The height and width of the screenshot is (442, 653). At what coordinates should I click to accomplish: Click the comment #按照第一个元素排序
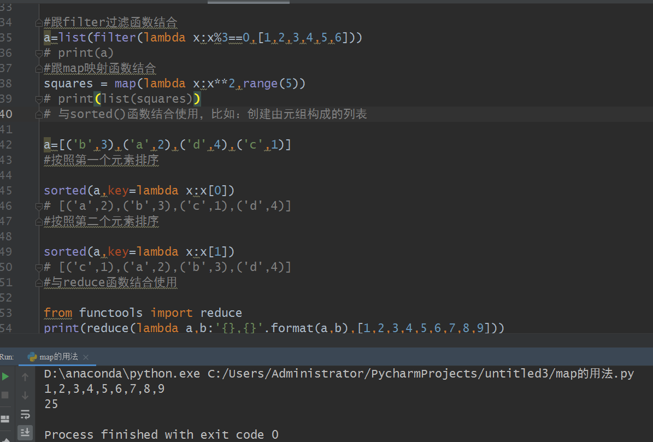coord(101,160)
